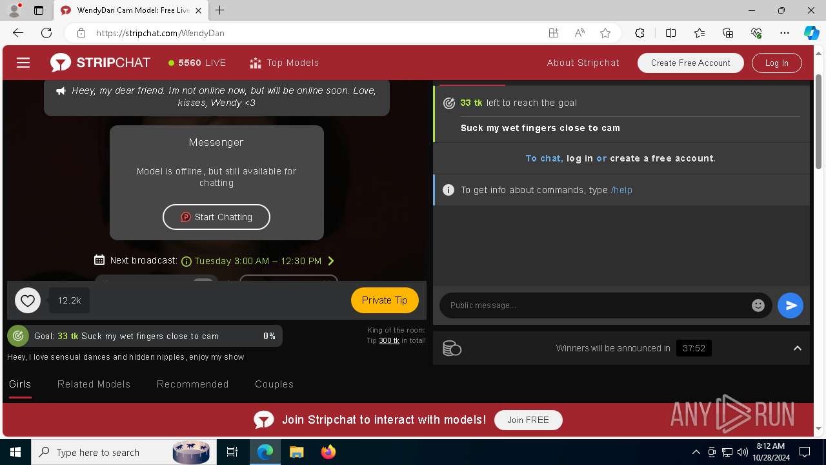
Task: Select the Girls tab
Action: coord(20,384)
